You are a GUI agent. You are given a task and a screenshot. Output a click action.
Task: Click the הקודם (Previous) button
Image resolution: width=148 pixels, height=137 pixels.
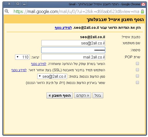click(83, 95)
